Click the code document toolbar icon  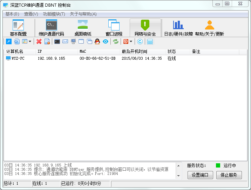point(17,41)
